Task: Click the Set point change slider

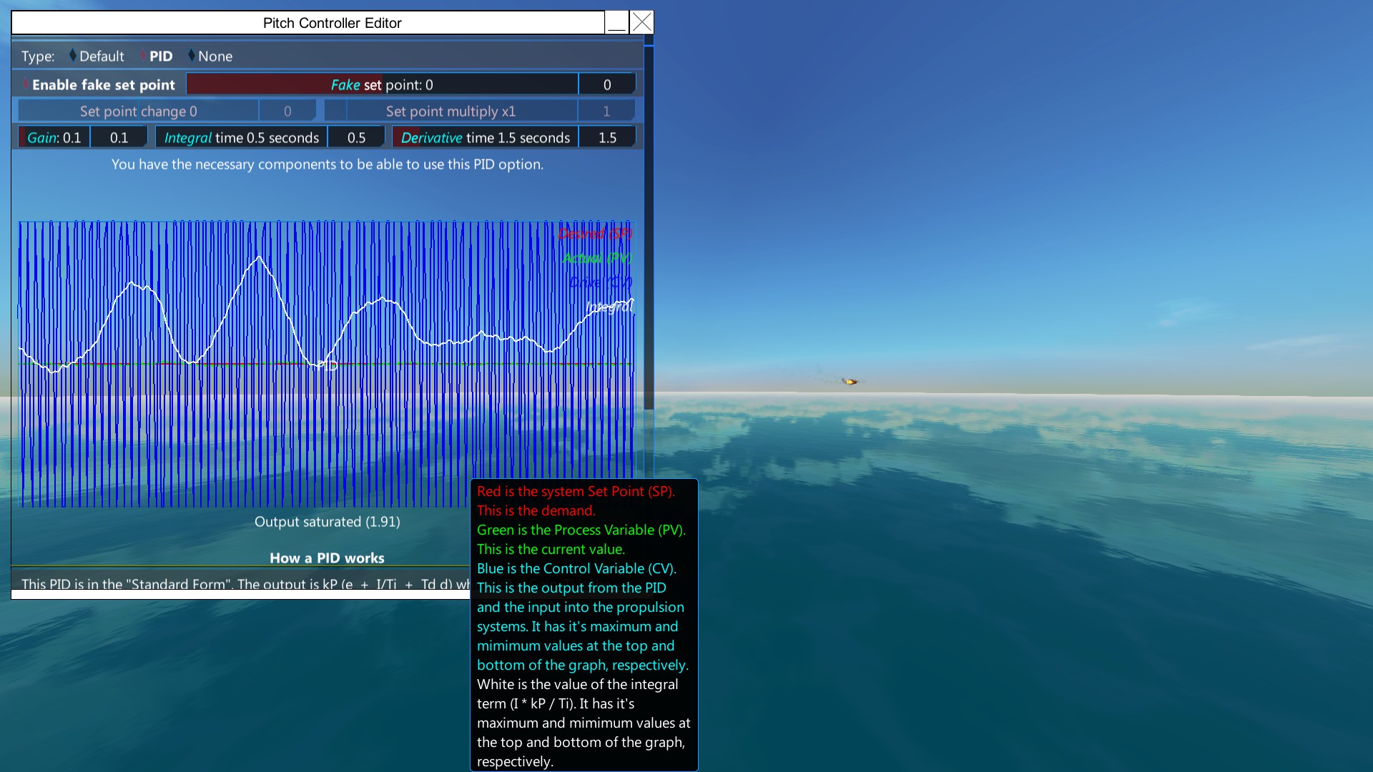Action: pyautogui.click(x=138, y=112)
